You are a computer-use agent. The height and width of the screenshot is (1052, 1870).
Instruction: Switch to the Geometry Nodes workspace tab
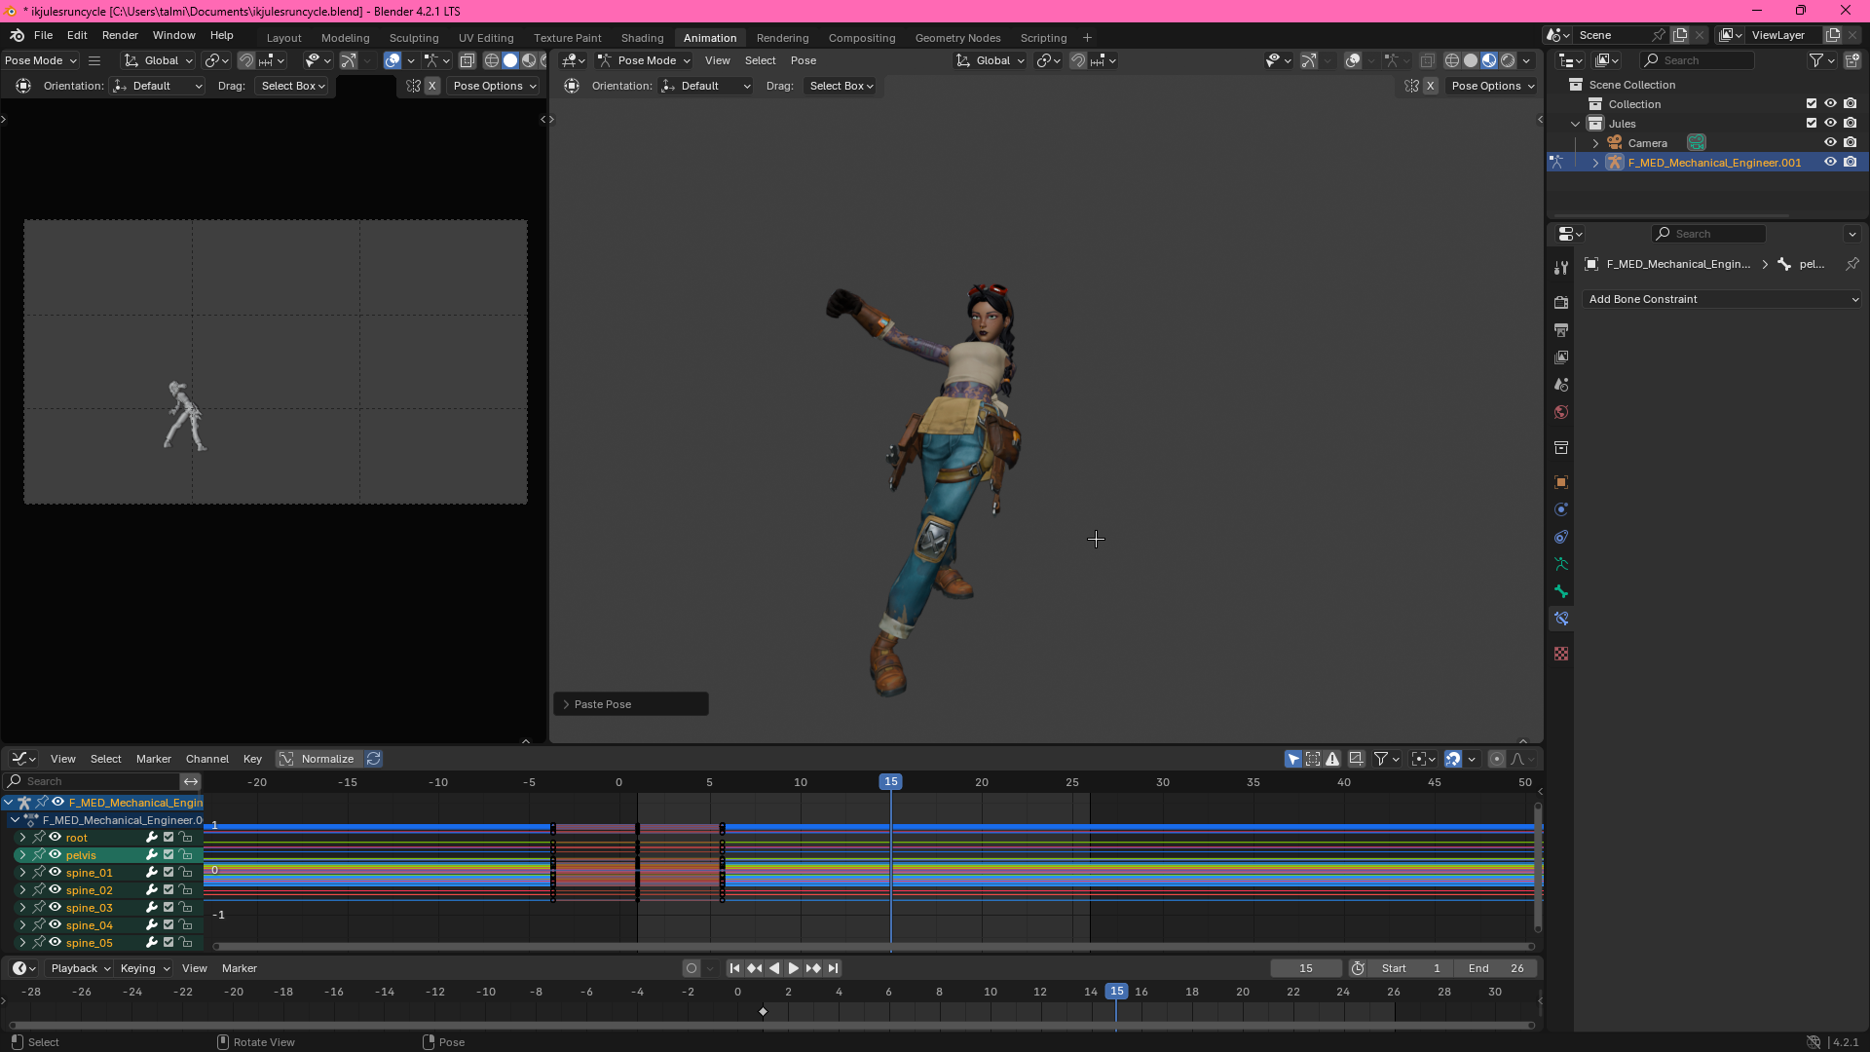pos(957,38)
